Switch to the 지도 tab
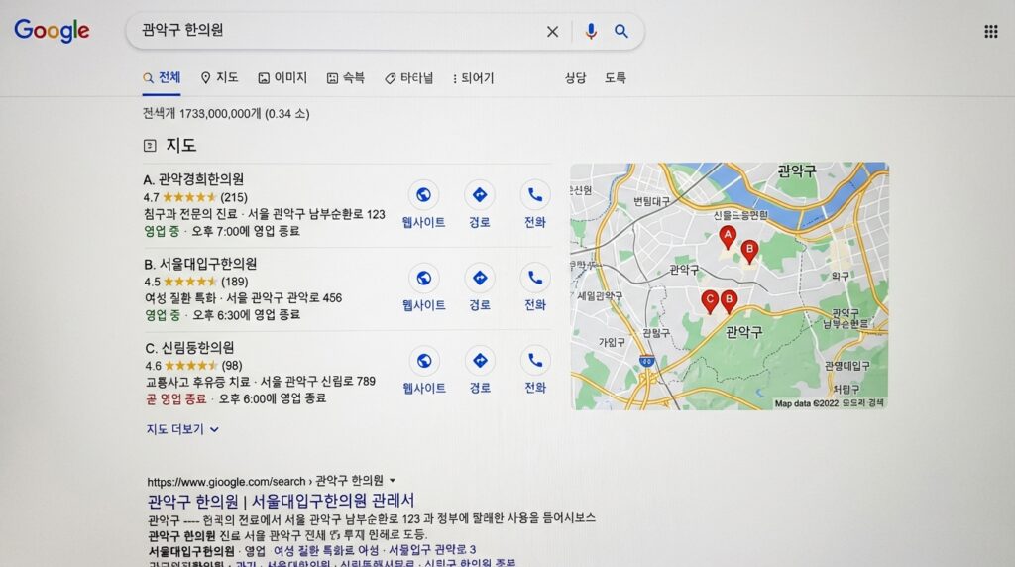 pos(219,78)
